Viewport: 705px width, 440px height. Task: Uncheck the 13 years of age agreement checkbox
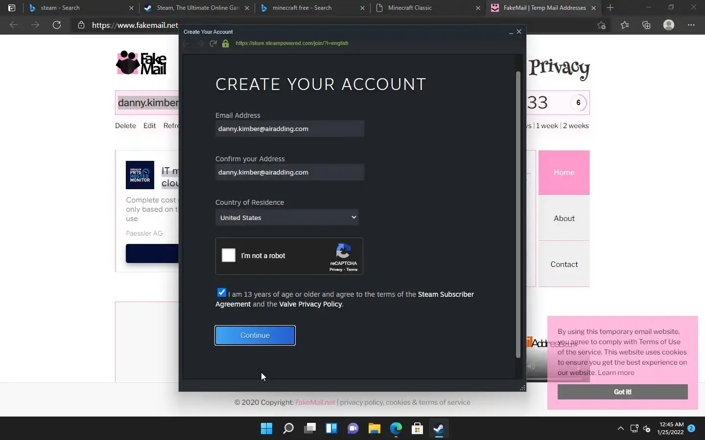(x=222, y=292)
